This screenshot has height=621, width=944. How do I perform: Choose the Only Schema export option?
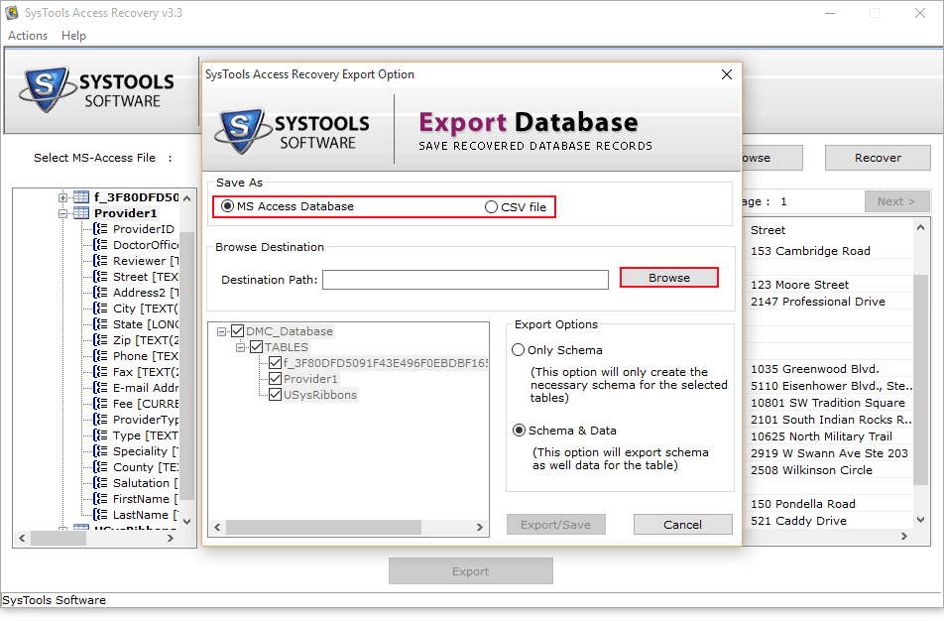[x=518, y=350]
